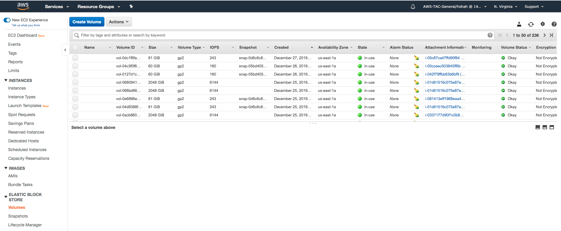The height and width of the screenshot is (231, 561).
Task: Click the alarm icon in first volume row
Action: point(417,58)
